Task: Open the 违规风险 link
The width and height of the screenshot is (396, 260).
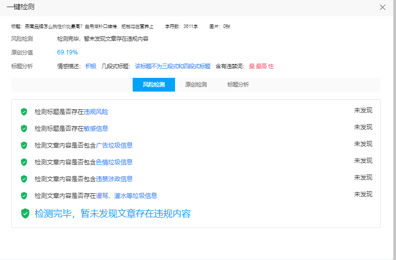Action: click(96, 112)
